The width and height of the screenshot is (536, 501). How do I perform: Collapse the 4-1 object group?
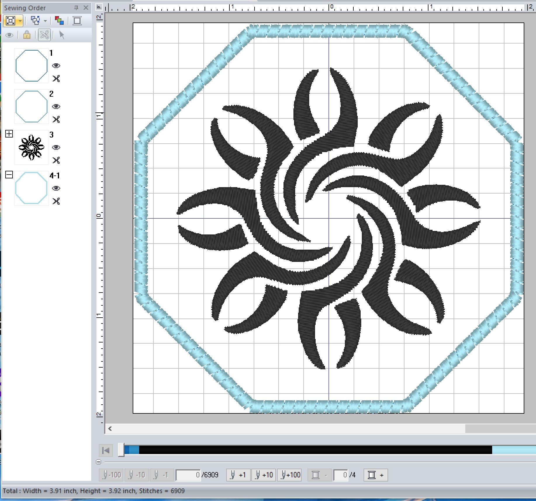tap(9, 175)
